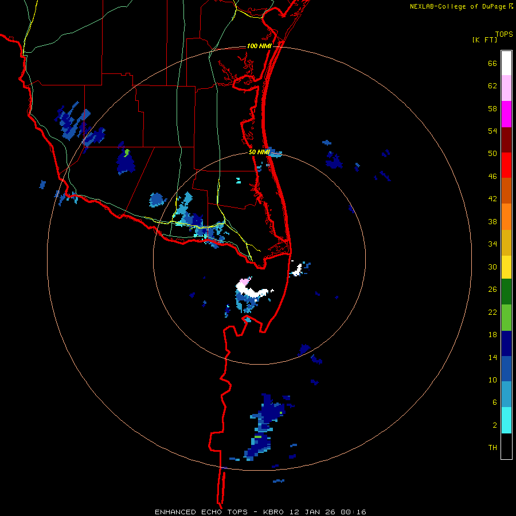Click the 14 value on the legend
The image size is (516, 516).
click(492, 357)
